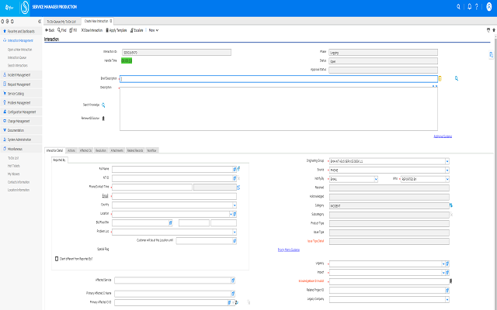
Task: Open notifications bell in top header
Action: point(469,7)
